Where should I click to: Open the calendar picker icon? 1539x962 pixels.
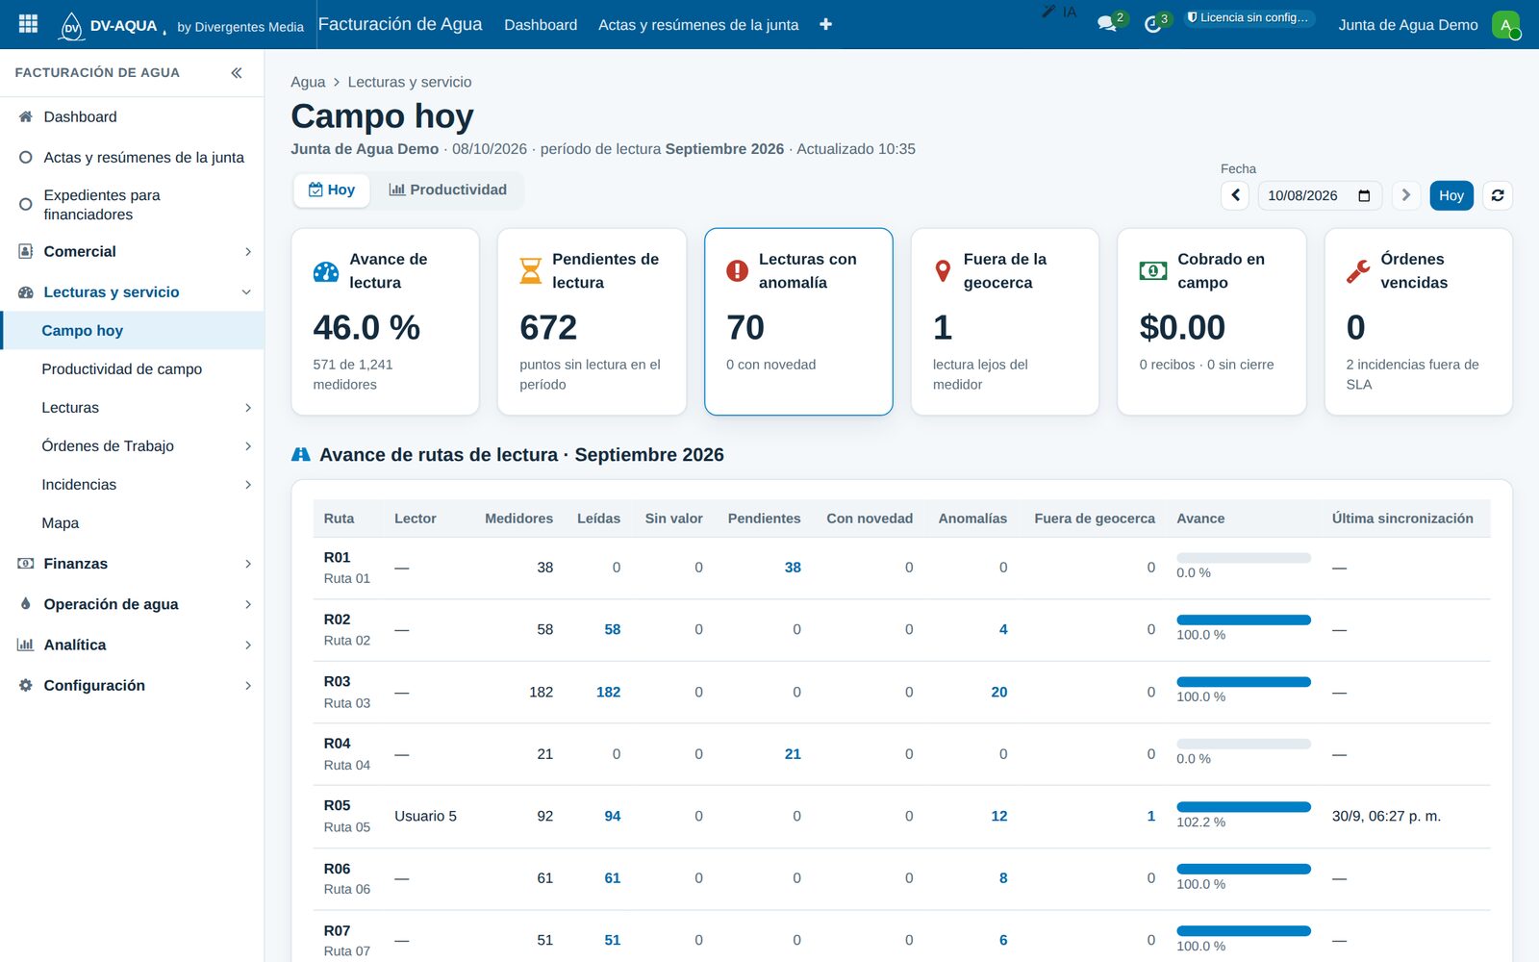click(x=1364, y=195)
